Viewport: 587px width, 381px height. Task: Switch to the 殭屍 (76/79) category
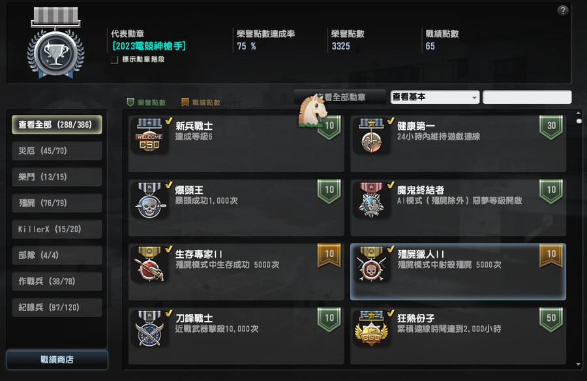coord(57,203)
